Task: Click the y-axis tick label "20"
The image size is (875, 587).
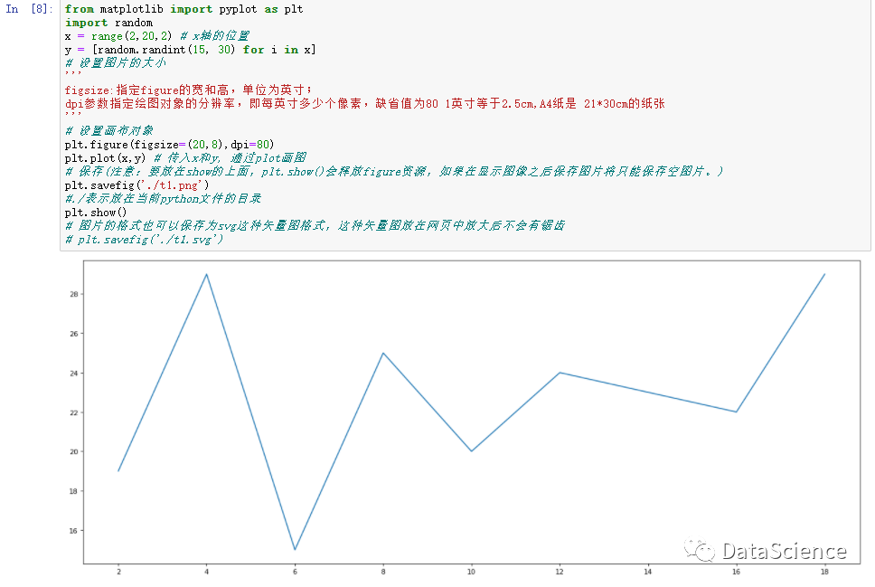Action: click(73, 452)
